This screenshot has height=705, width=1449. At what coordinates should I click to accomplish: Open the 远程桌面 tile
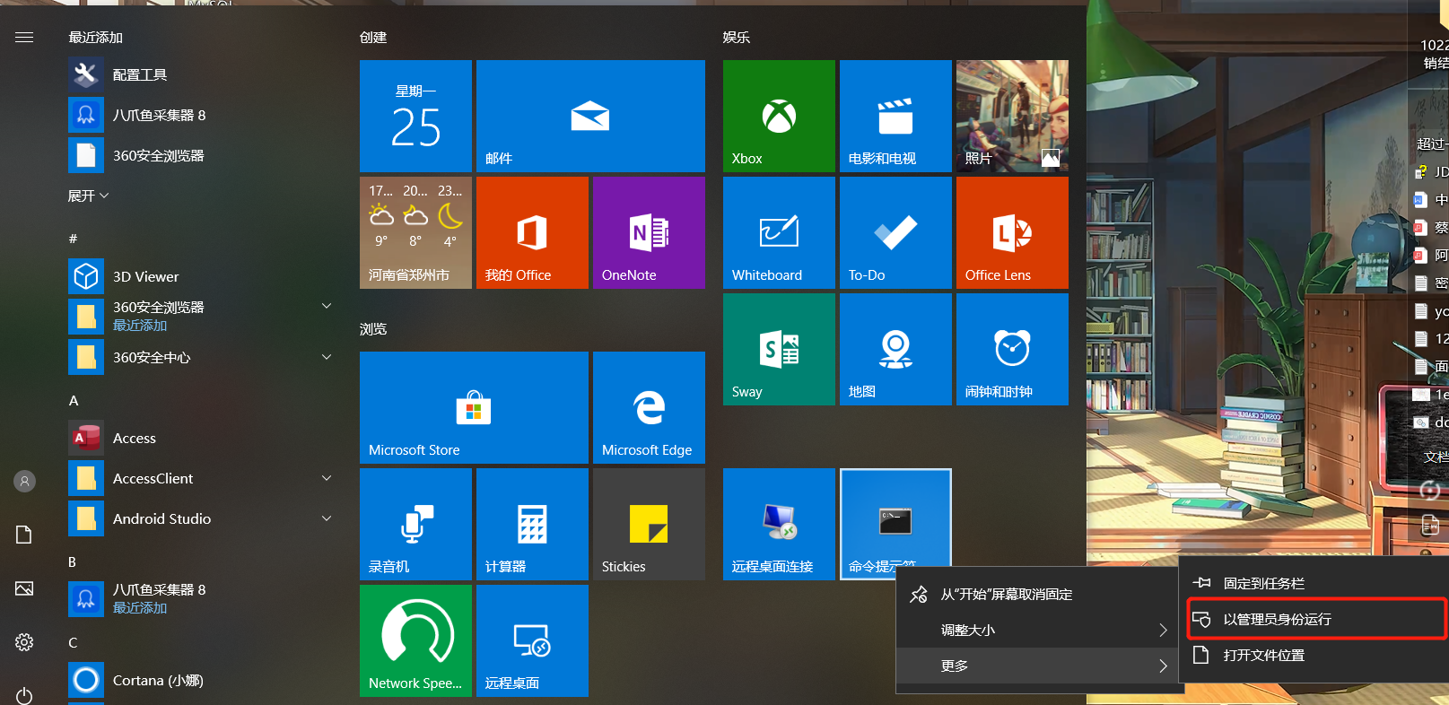click(532, 640)
